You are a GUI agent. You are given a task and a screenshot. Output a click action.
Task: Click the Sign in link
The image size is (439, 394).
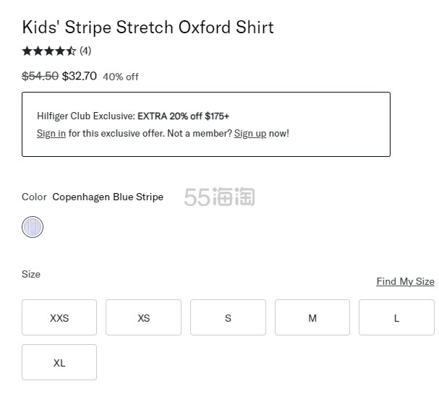51,134
